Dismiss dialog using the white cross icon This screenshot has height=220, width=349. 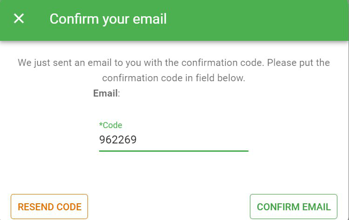pos(19,19)
